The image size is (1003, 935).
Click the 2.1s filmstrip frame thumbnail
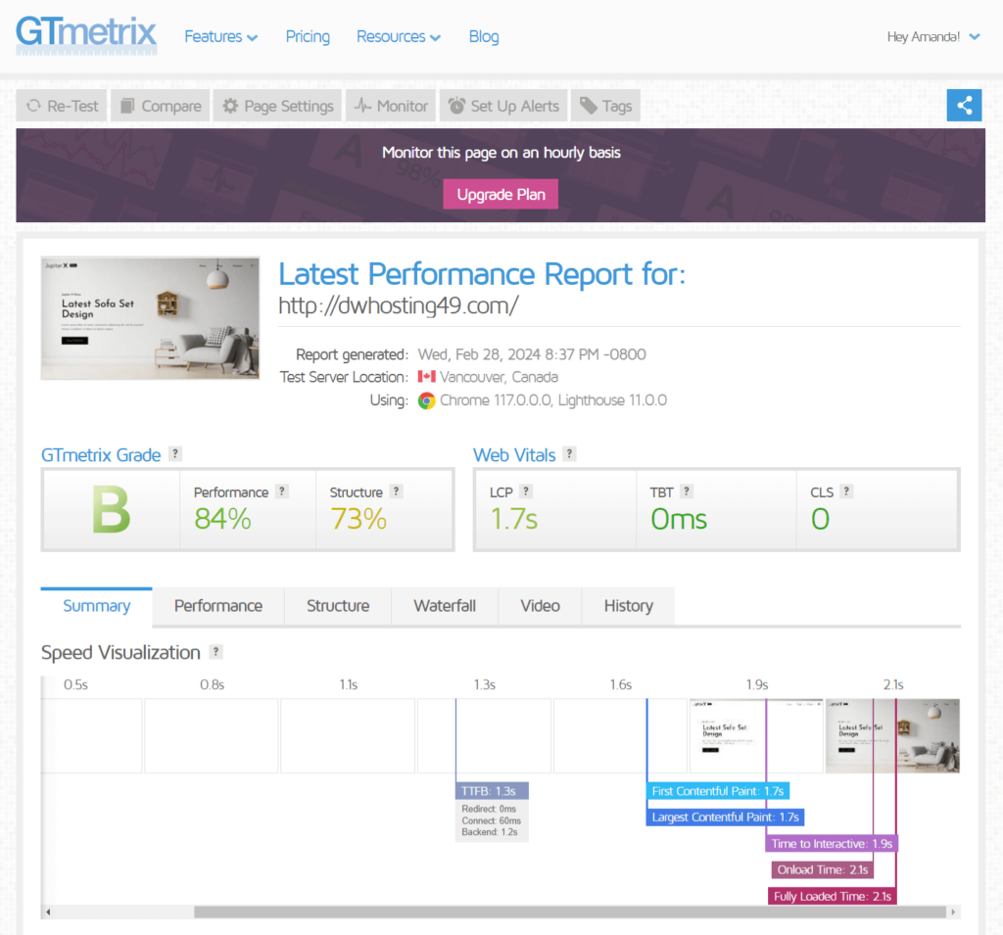892,736
